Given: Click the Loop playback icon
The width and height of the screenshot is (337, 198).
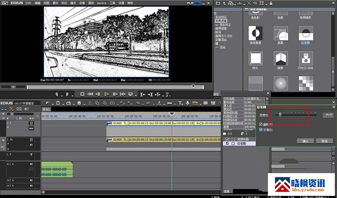Looking at the screenshot, I should click(x=131, y=94).
